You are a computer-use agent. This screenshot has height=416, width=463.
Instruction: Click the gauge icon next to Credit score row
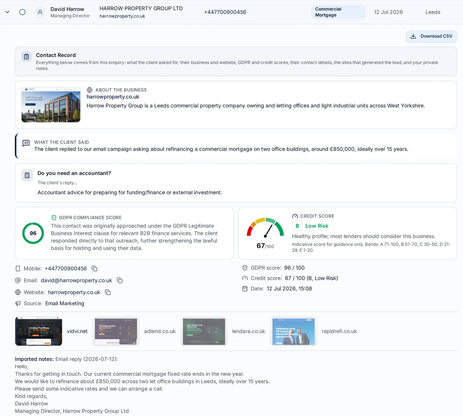tap(245, 278)
